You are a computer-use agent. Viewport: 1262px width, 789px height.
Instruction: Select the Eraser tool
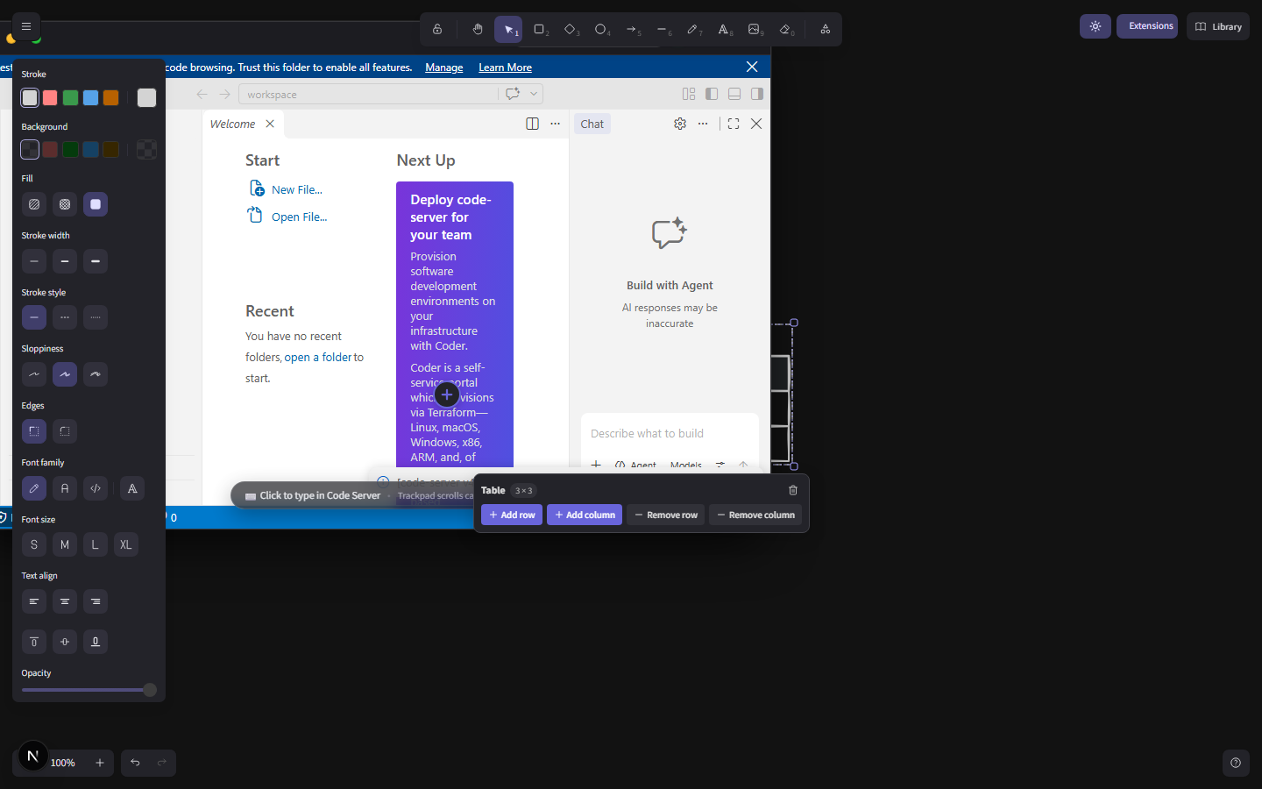click(785, 29)
